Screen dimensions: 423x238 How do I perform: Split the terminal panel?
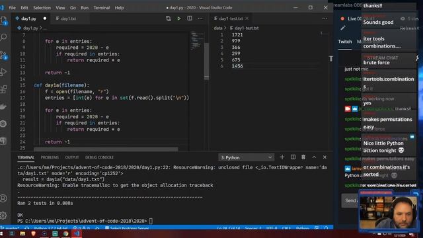pos(293,157)
